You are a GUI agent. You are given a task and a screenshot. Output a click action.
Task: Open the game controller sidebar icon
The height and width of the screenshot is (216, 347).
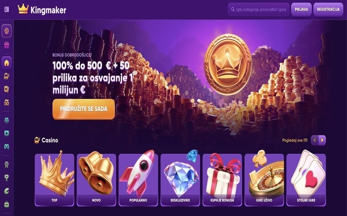coord(7,146)
